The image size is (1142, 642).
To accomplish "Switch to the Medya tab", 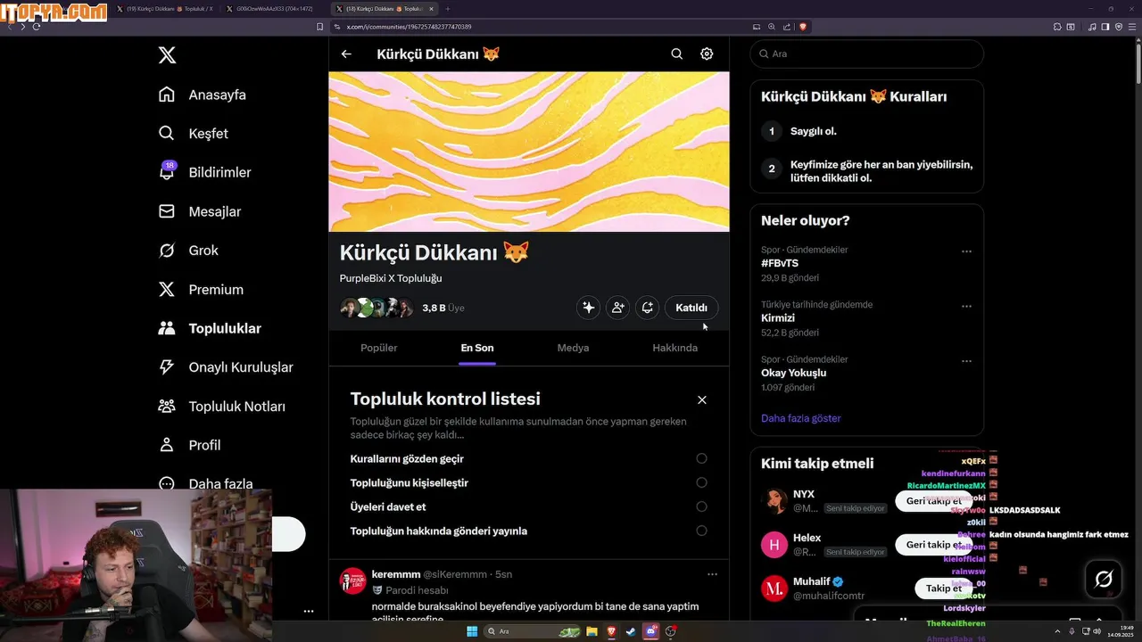I will click(573, 348).
